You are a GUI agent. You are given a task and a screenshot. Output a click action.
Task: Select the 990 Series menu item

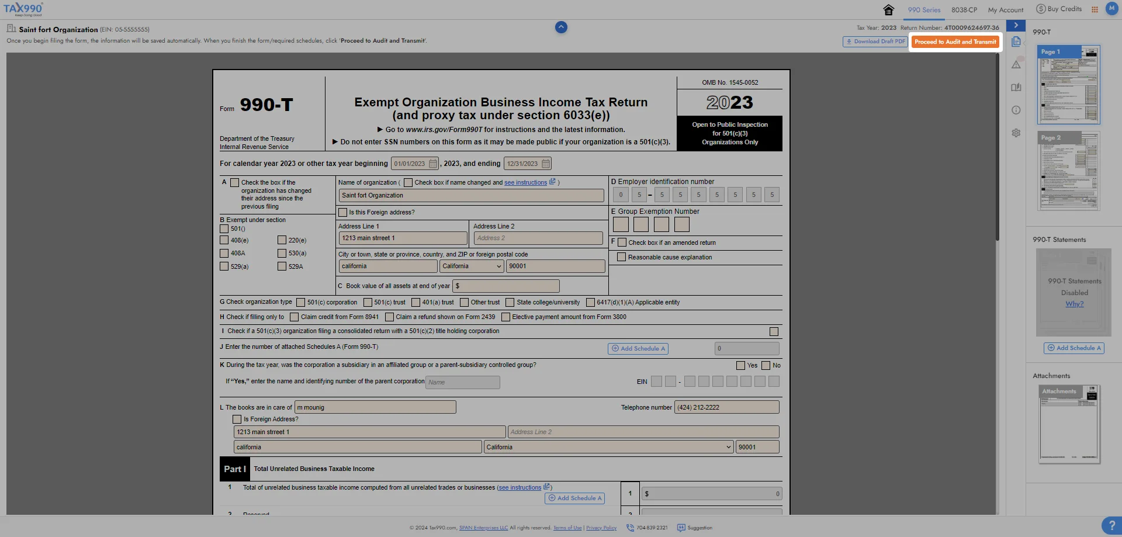click(x=923, y=9)
